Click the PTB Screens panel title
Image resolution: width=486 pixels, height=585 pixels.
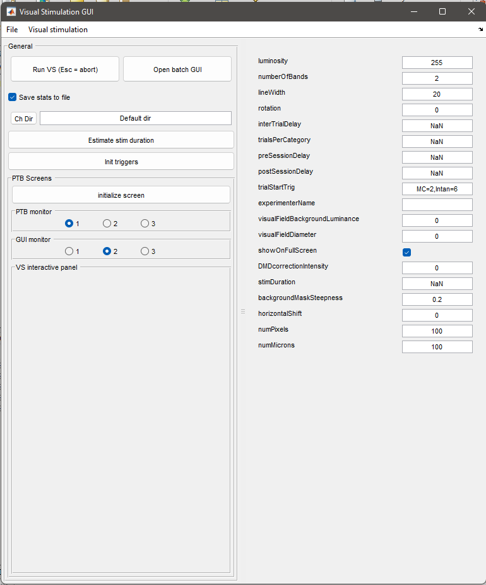coord(32,178)
